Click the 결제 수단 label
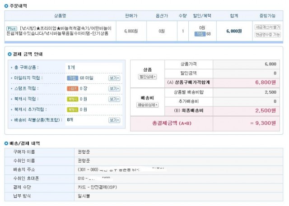Image resolution: width=289 pixels, height=206 pixels. click(x=22, y=188)
